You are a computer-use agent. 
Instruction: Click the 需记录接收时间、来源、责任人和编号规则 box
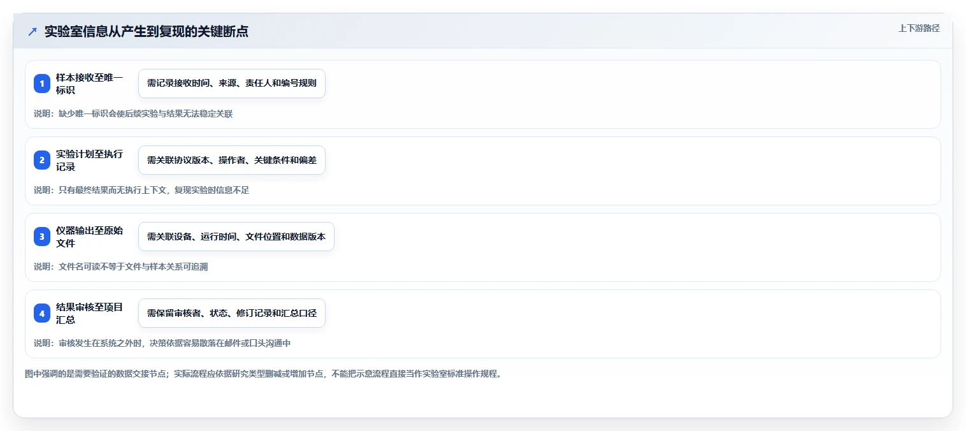click(232, 84)
